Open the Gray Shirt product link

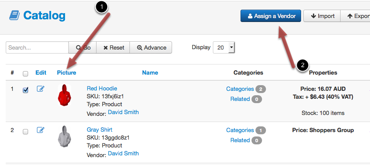(100, 129)
